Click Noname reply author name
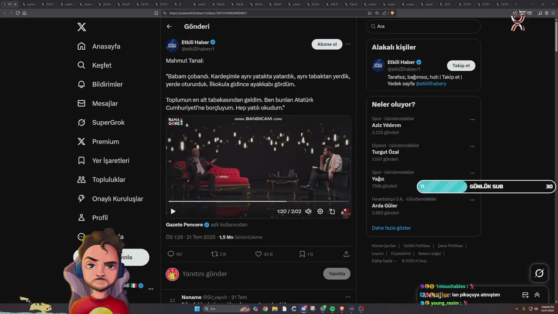Viewport: 558px width, 314px height. (191, 297)
